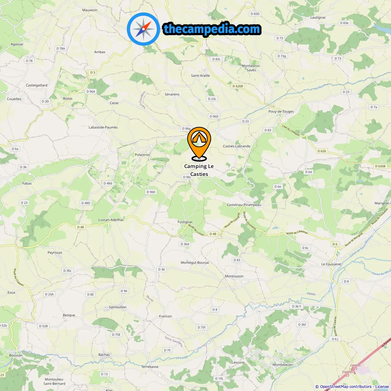Click the D 626B road shield near Montastruc-Savès

click(238, 86)
